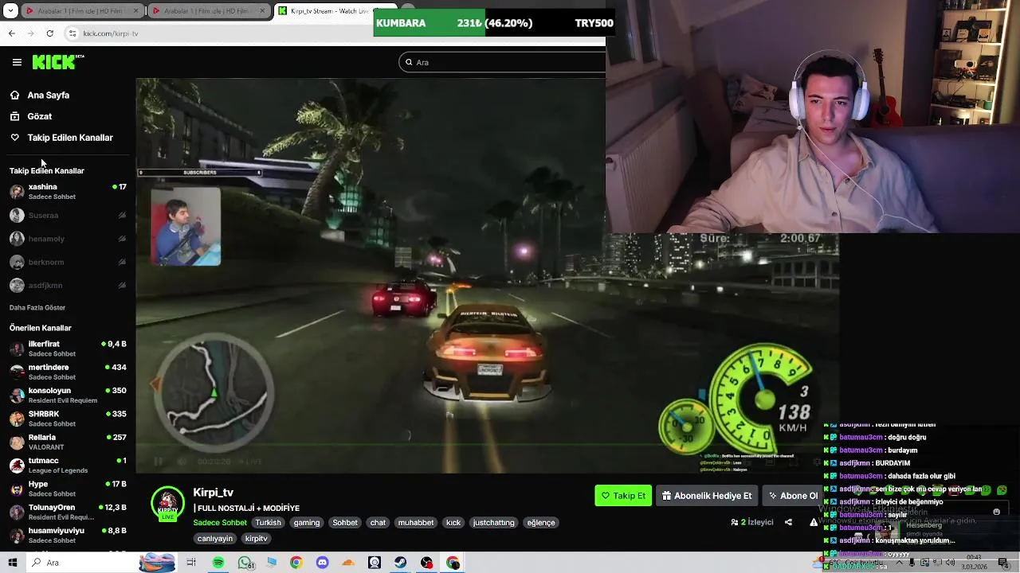Open the SHRBRK recommended channel
The width and height of the screenshot is (1020, 573).
point(68,419)
